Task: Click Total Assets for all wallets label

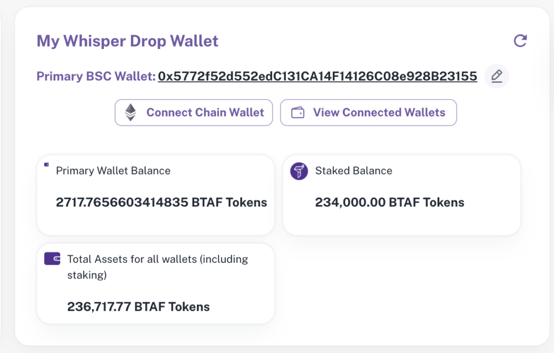Action: click(157, 267)
